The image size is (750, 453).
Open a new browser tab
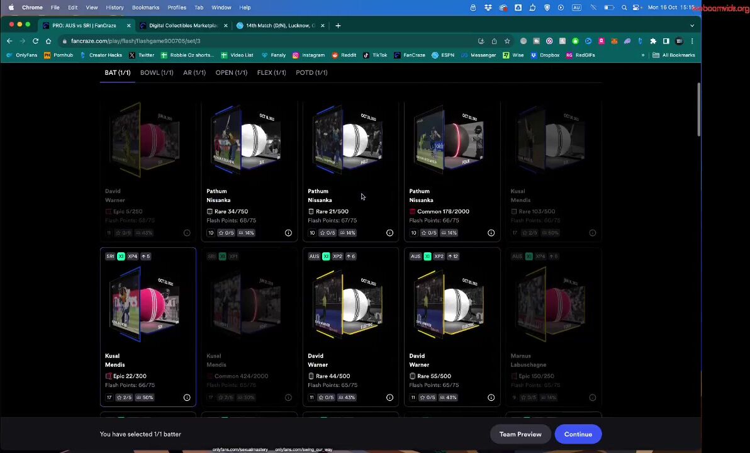(338, 26)
